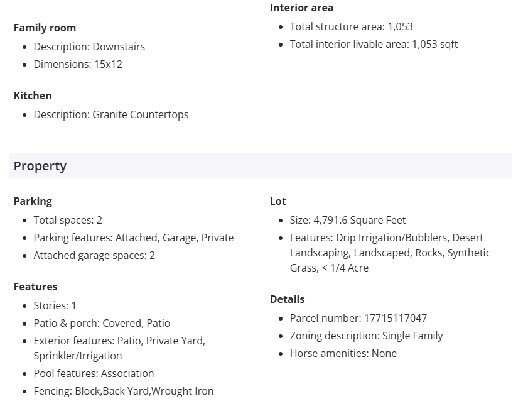Click the Property section header
Viewport: 528px width, 406px height.
pos(40,166)
